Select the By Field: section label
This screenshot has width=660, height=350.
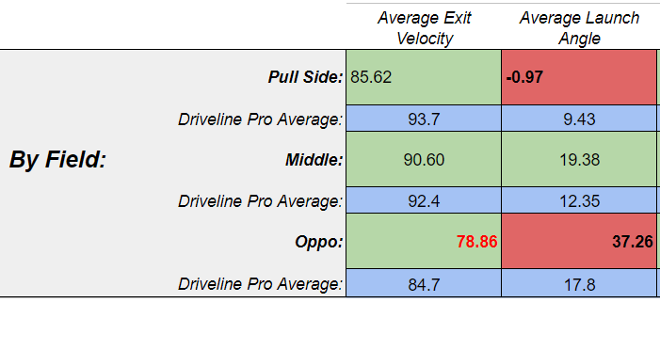point(57,160)
